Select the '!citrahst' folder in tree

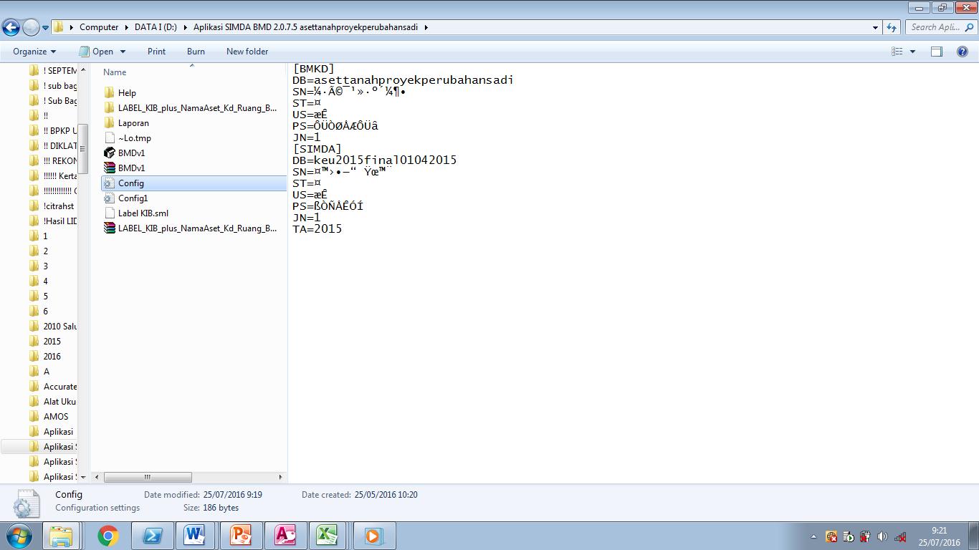pos(52,206)
